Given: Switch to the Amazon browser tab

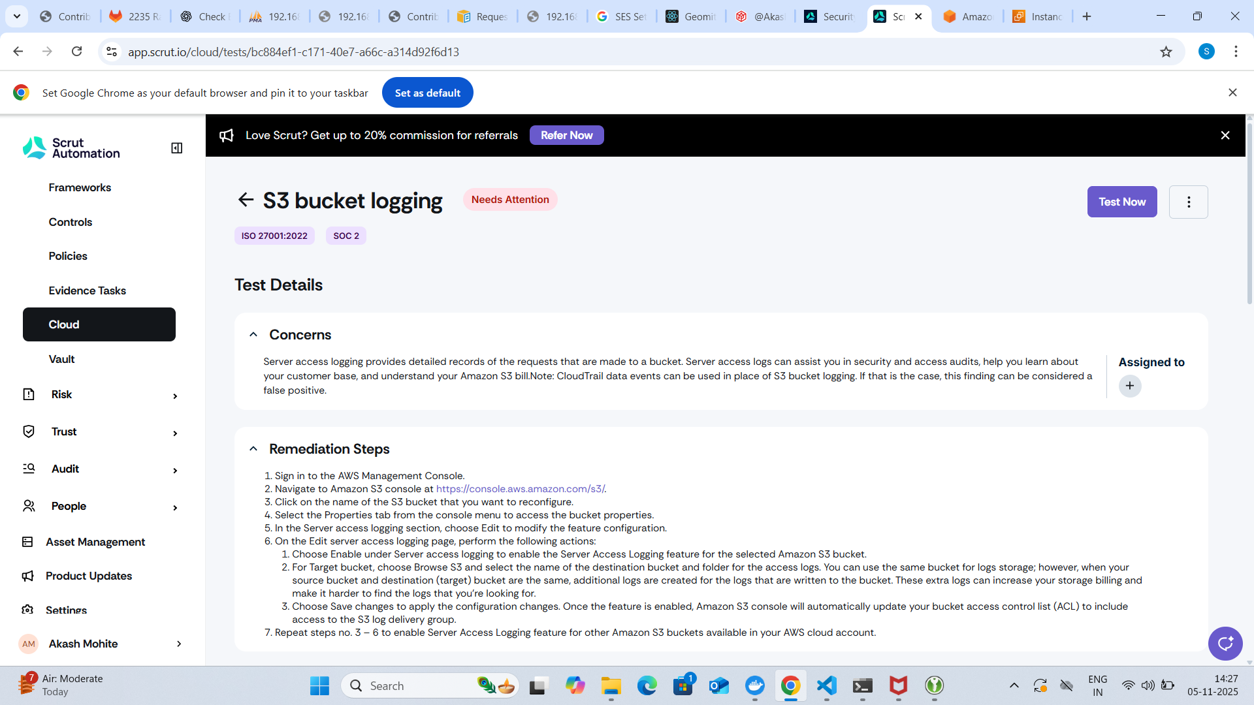Looking at the screenshot, I should tap(969, 16).
